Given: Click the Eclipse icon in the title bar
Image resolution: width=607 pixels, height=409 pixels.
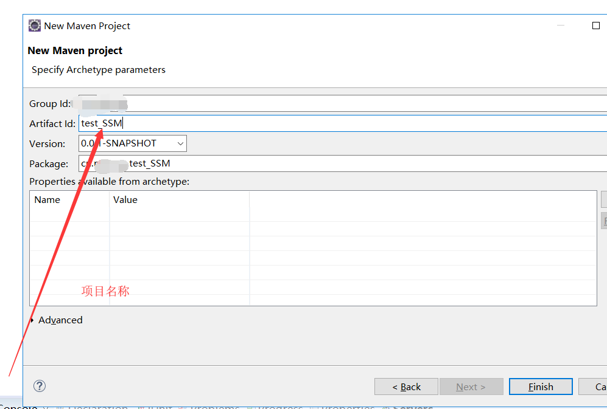Looking at the screenshot, I should tap(35, 26).
